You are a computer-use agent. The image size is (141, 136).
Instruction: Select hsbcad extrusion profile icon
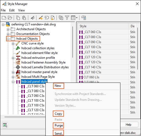(18, 58)
